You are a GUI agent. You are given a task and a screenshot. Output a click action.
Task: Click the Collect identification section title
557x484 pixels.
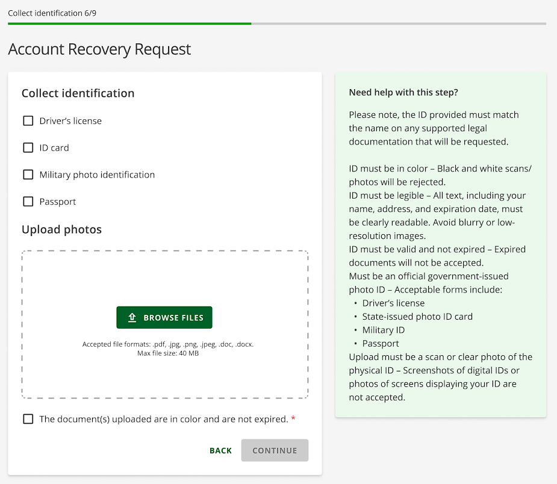(78, 93)
